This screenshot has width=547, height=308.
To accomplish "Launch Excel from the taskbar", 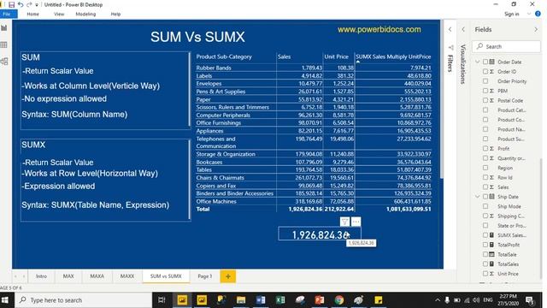I will click(280, 300).
